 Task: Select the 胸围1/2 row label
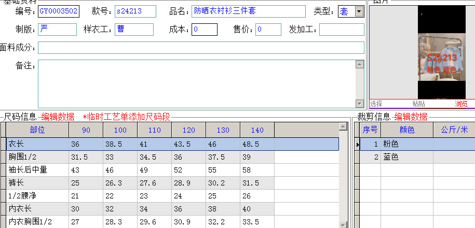tap(37, 157)
